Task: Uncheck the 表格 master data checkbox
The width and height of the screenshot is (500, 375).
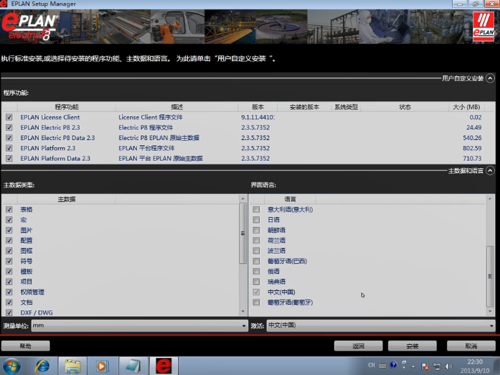Action: 9,210
